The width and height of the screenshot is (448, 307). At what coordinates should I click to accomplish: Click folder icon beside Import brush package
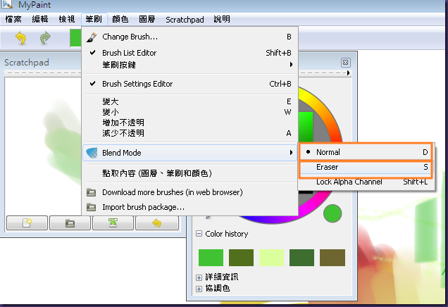[91, 207]
